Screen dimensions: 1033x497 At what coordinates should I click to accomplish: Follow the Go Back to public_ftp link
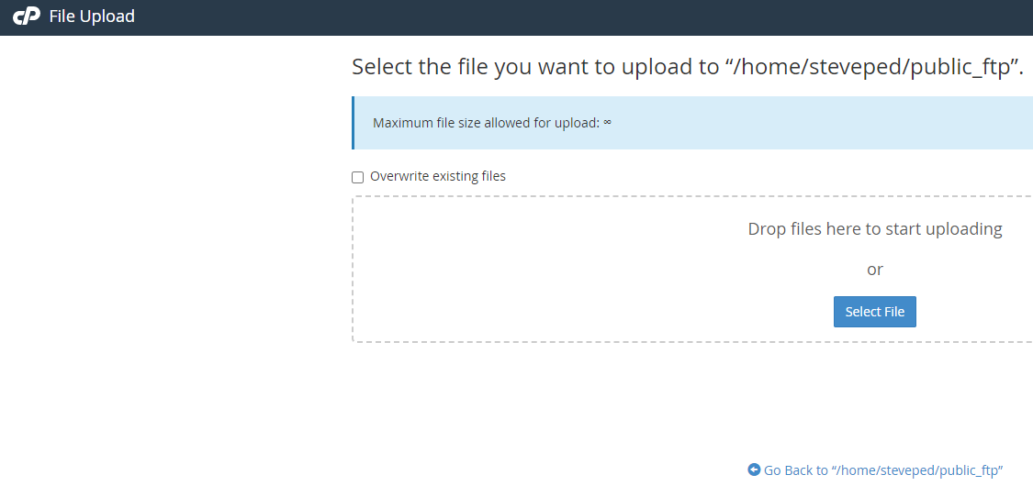[x=882, y=470]
